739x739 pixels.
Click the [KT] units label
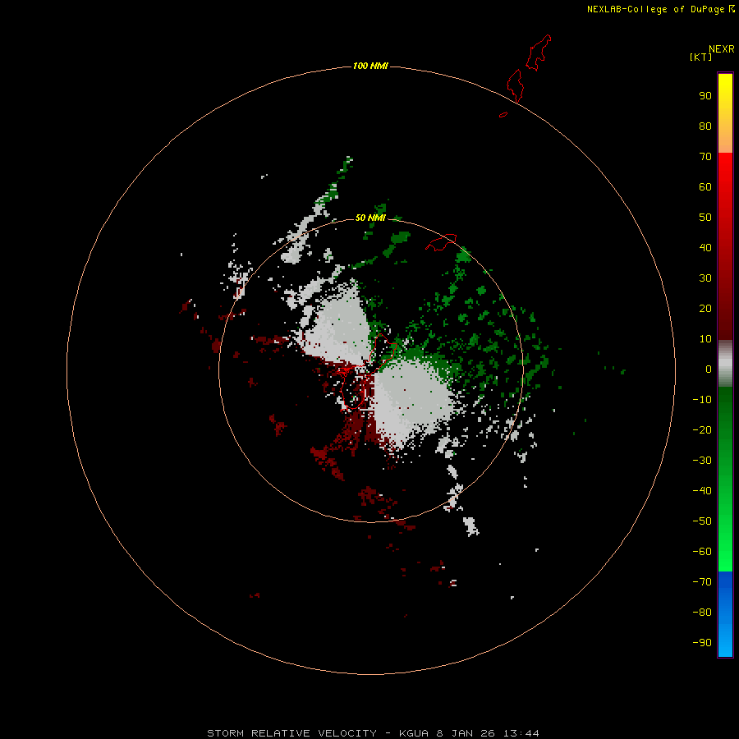(x=700, y=57)
